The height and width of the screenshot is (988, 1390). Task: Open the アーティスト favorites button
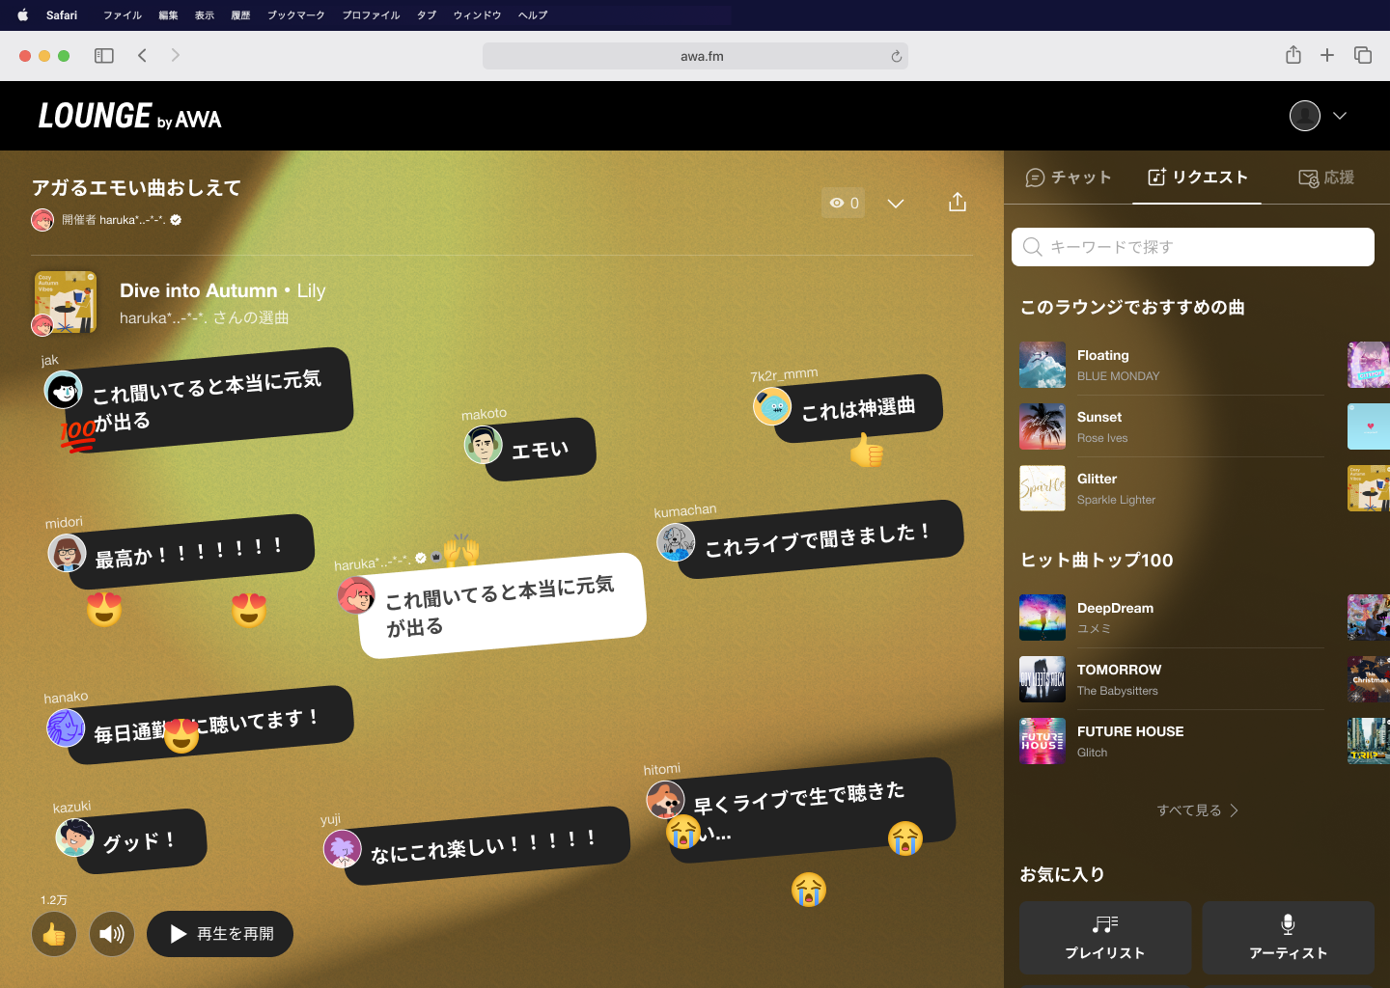click(x=1289, y=938)
